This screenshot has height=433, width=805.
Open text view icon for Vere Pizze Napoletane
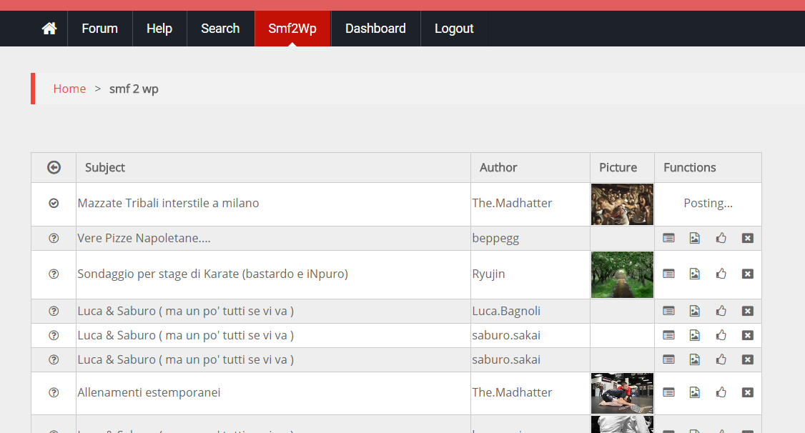click(x=668, y=238)
